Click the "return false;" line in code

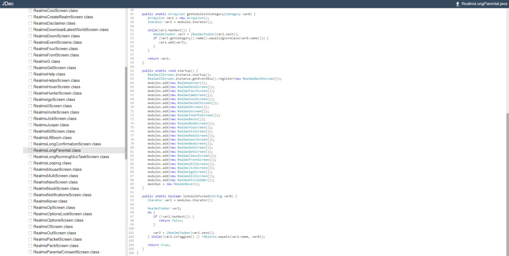tap(172, 220)
